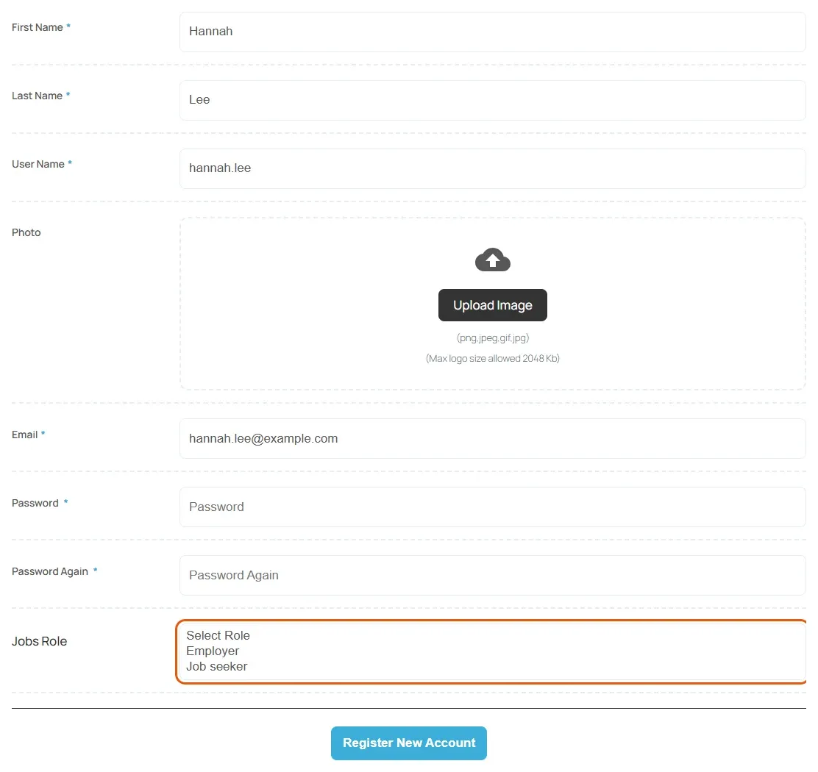
Task: Click into the Password input field
Action: tap(492, 507)
